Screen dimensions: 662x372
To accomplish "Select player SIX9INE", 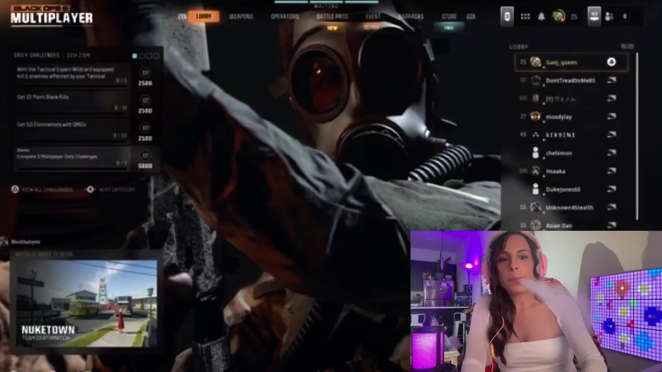I will pyautogui.click(x=571, y=135).
